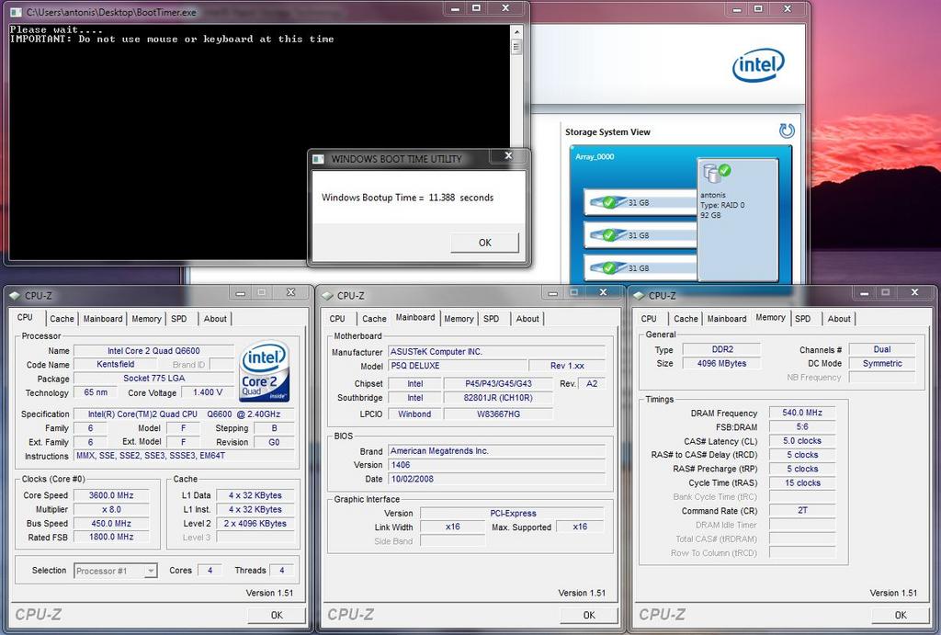Click the "Kentsfield" code name value

(x=115, y=364)
